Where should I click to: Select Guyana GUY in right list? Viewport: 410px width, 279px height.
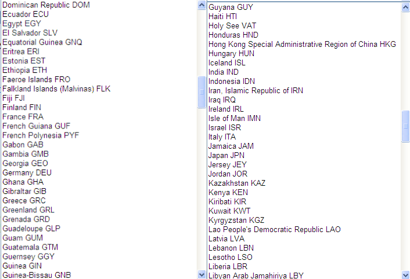click(x=231, y=7)
